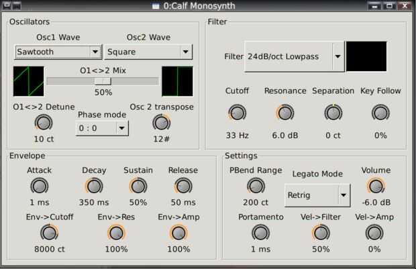Click the Key Follow knob

click(x=380, y=113)
